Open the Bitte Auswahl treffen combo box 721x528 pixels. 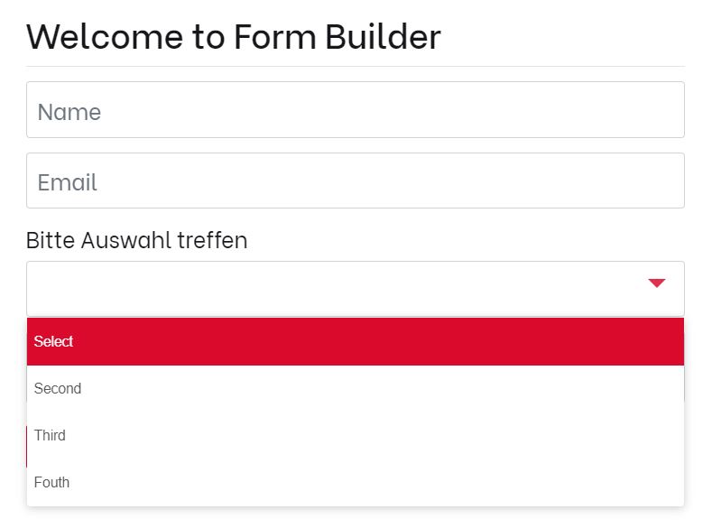(x=355, y=288)
